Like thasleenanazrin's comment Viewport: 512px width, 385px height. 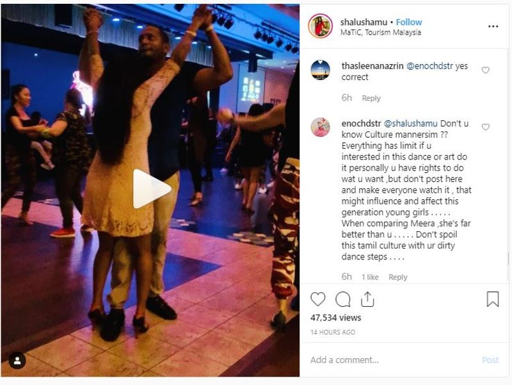[x=486, y=70]
